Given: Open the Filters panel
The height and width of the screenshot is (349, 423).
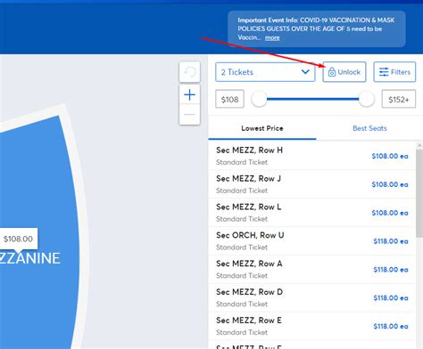Looking at the screenshot, I should [x=394, y=72].
